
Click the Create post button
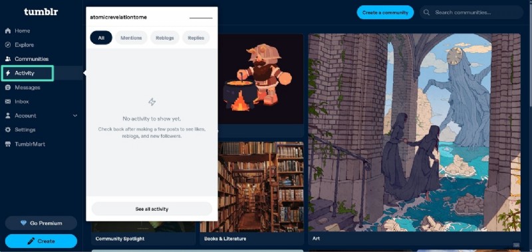point(41,241)
